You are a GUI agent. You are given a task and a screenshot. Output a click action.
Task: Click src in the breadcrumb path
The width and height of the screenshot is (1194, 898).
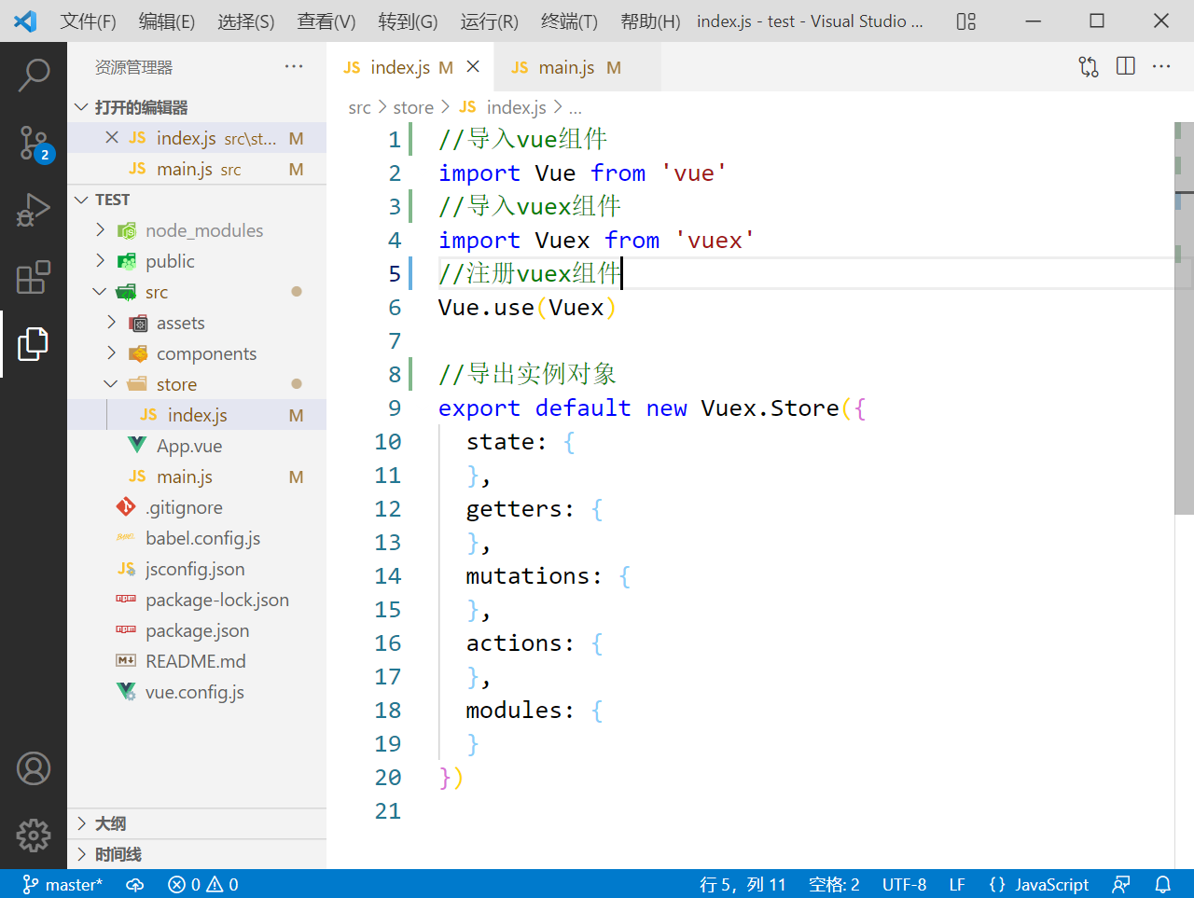pos(359,107)
